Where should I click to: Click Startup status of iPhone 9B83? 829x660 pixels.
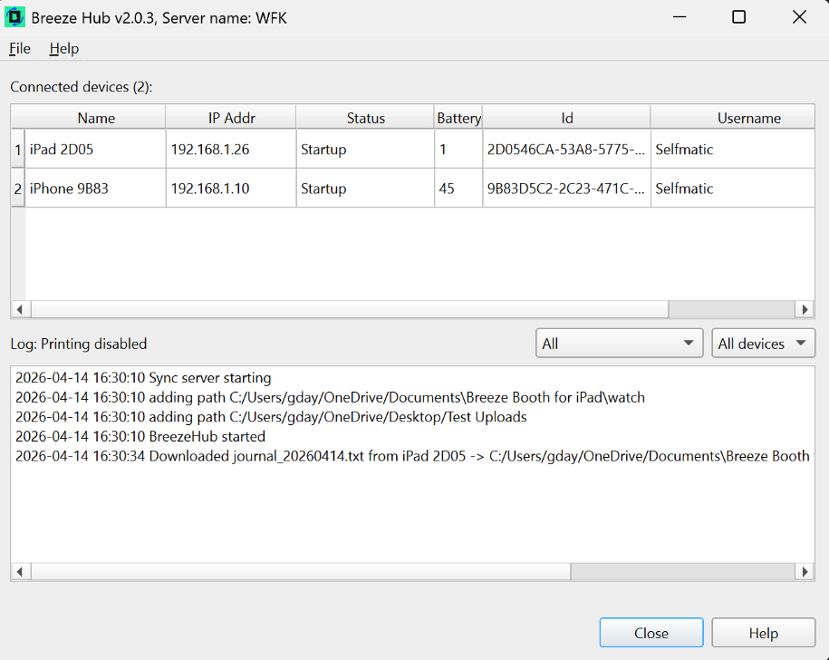tap(365, 189)
